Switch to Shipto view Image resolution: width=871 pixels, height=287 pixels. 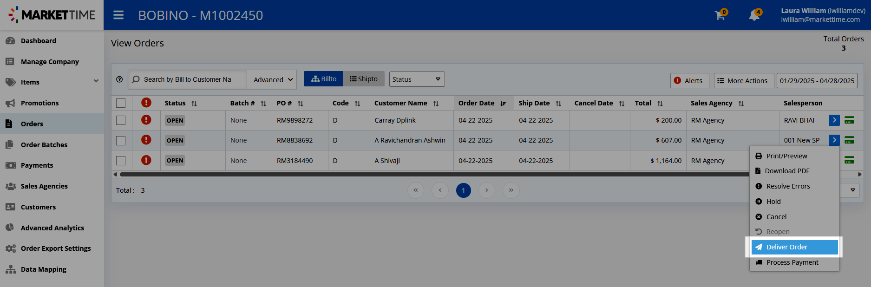364,79
